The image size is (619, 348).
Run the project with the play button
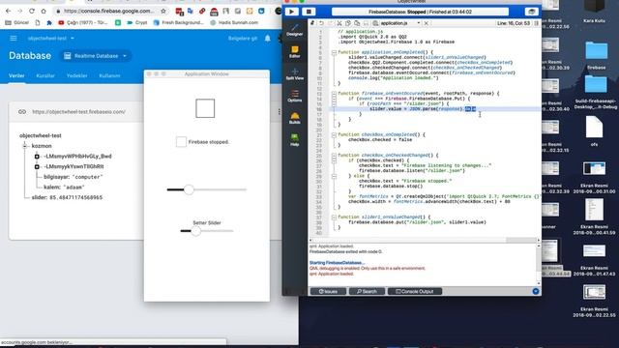291,12
